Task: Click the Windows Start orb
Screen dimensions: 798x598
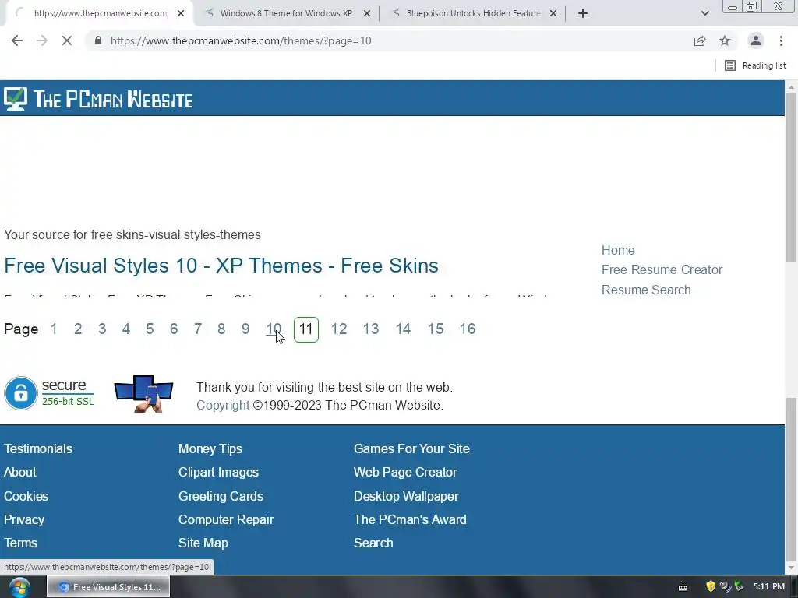Action: click(x=19, y=587)
